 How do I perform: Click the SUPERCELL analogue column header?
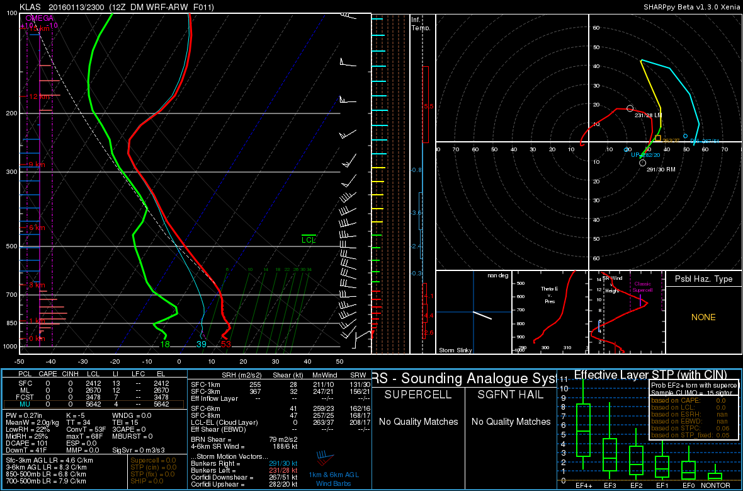click(x=418, y=395)
